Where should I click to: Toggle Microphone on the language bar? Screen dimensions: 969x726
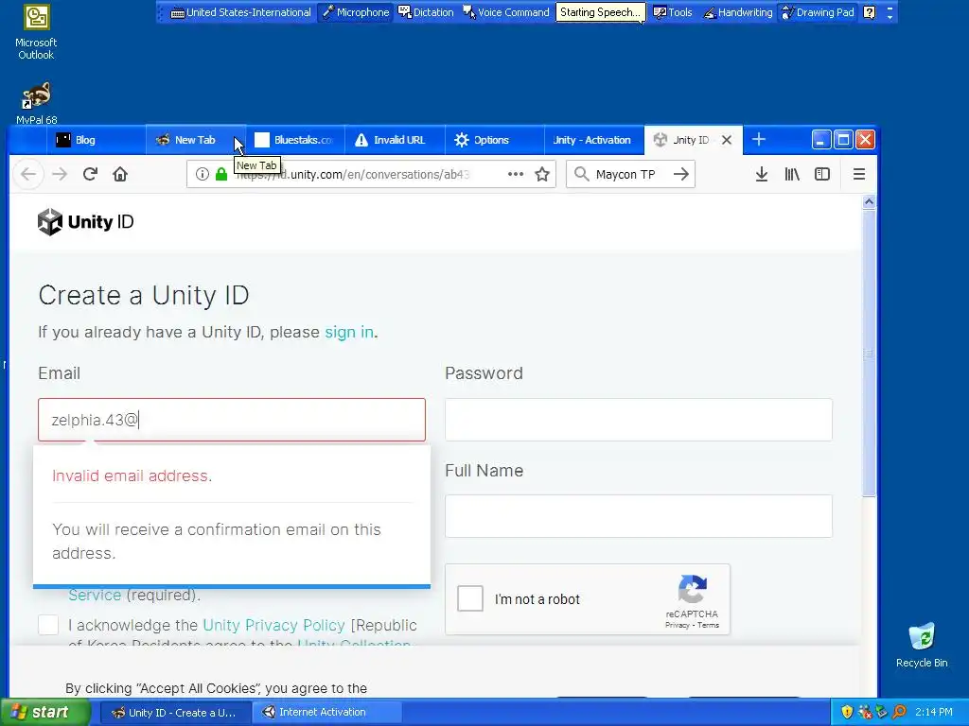click(356, 12)
